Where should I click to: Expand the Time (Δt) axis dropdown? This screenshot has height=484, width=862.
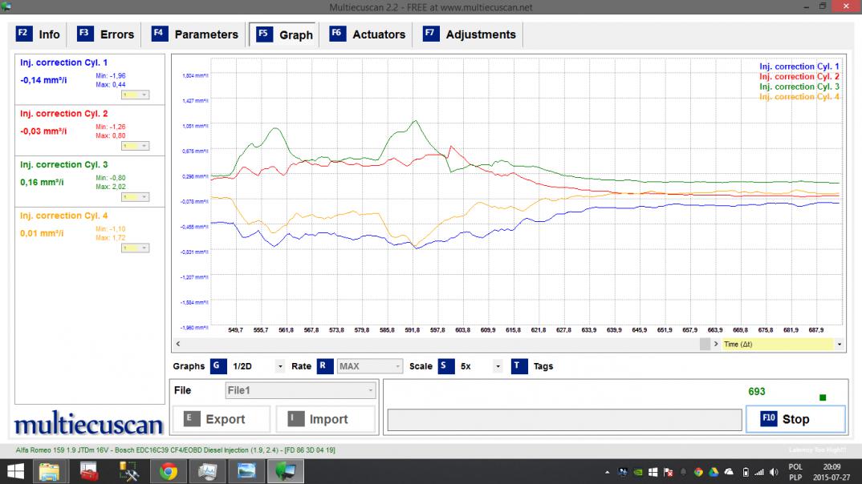pyautogui.click(x=840, y=344)
